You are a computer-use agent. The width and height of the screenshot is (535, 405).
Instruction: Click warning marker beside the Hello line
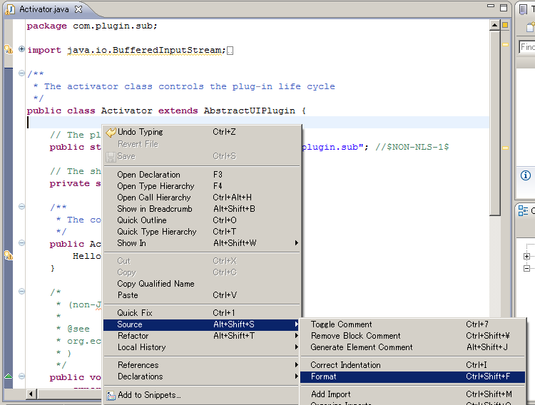pyautogui.click(x=8, y=255)
